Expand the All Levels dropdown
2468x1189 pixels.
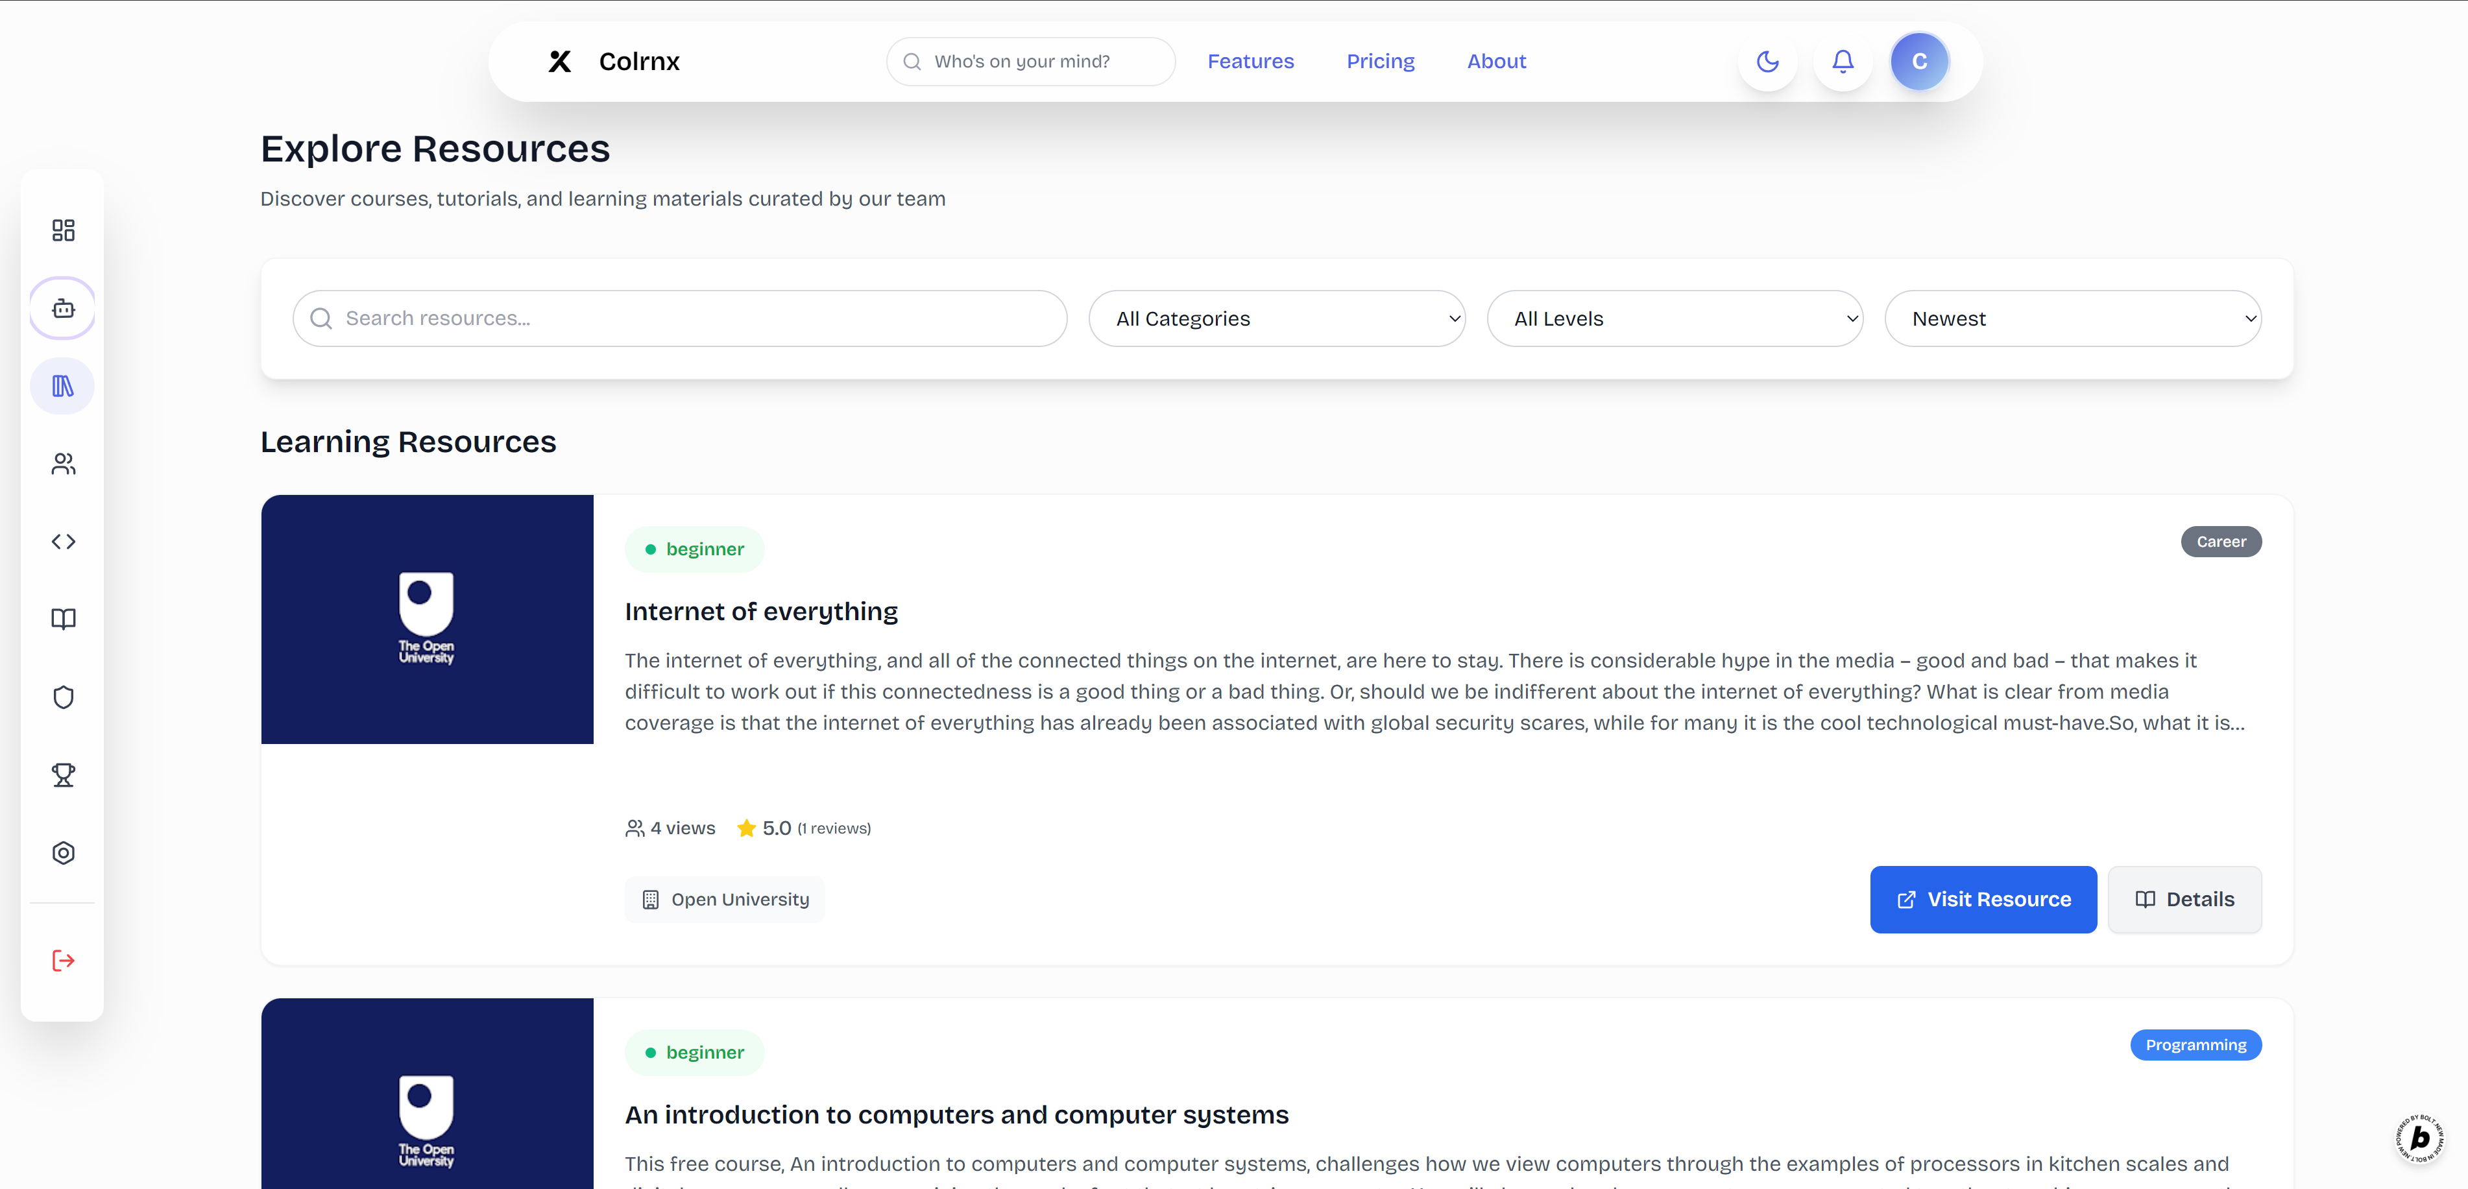[x=1674, y=318]
